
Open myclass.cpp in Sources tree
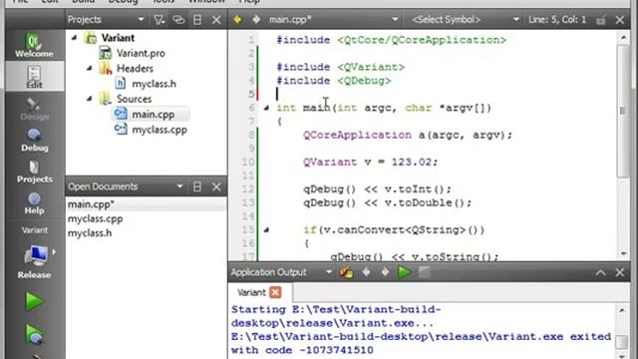[159, 130]
